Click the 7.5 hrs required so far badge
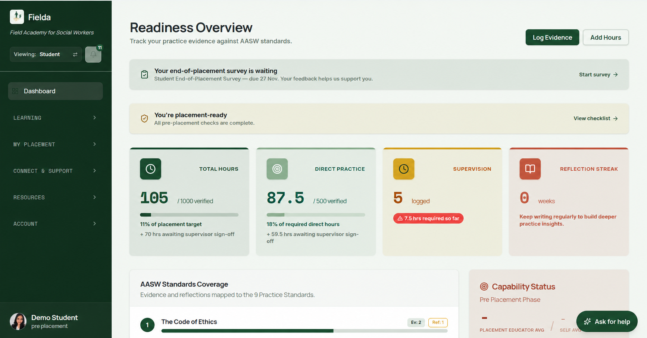647x338 pixels. (x=428, y=218)
